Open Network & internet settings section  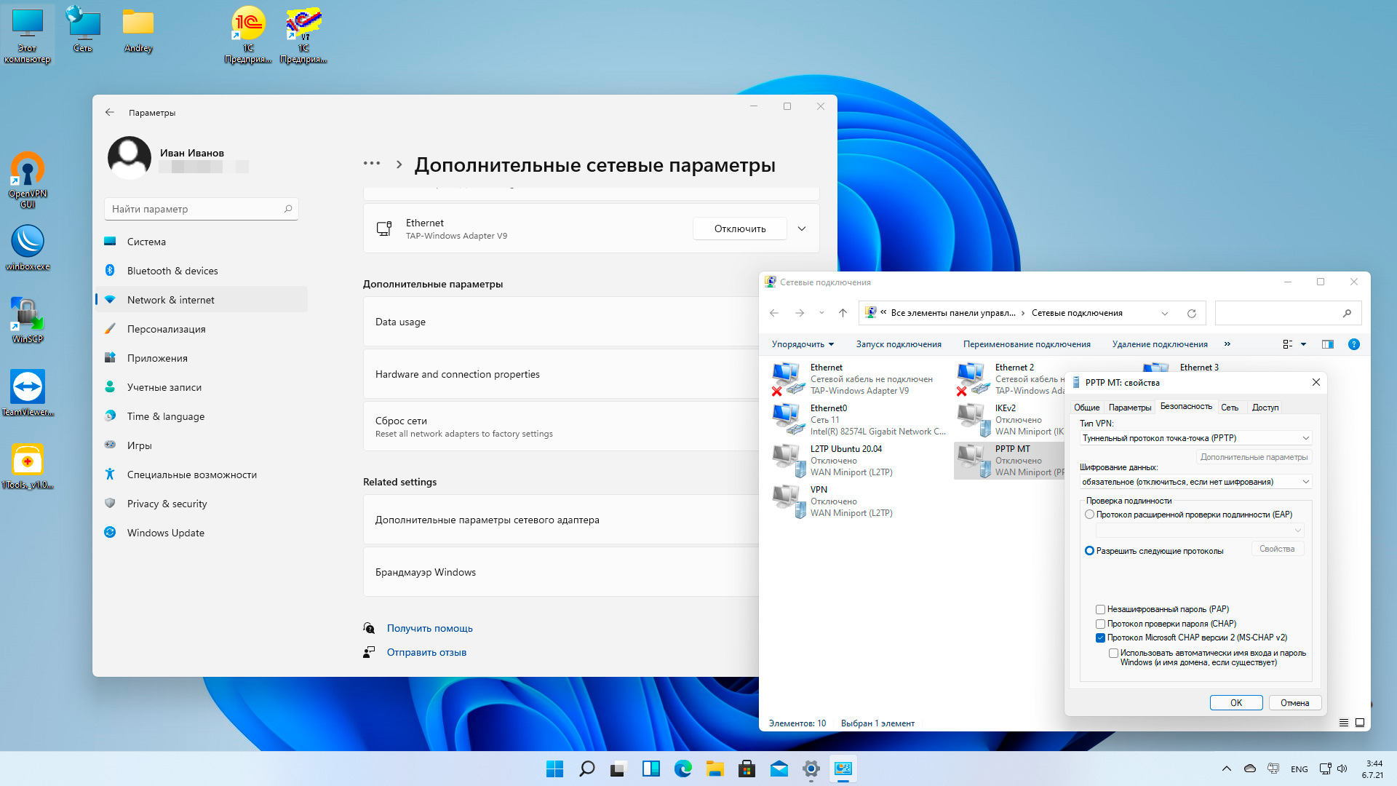tap(171, 300)
